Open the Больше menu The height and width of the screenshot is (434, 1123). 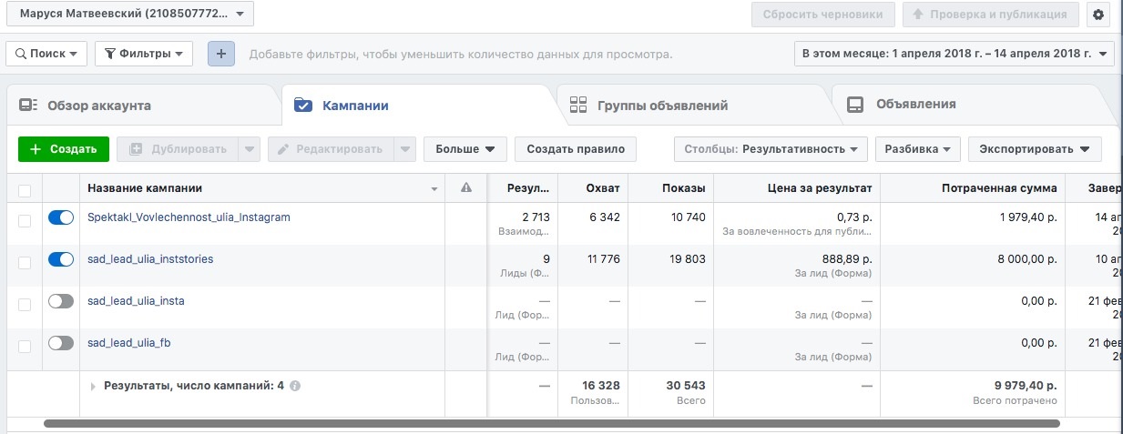[465, 149]
